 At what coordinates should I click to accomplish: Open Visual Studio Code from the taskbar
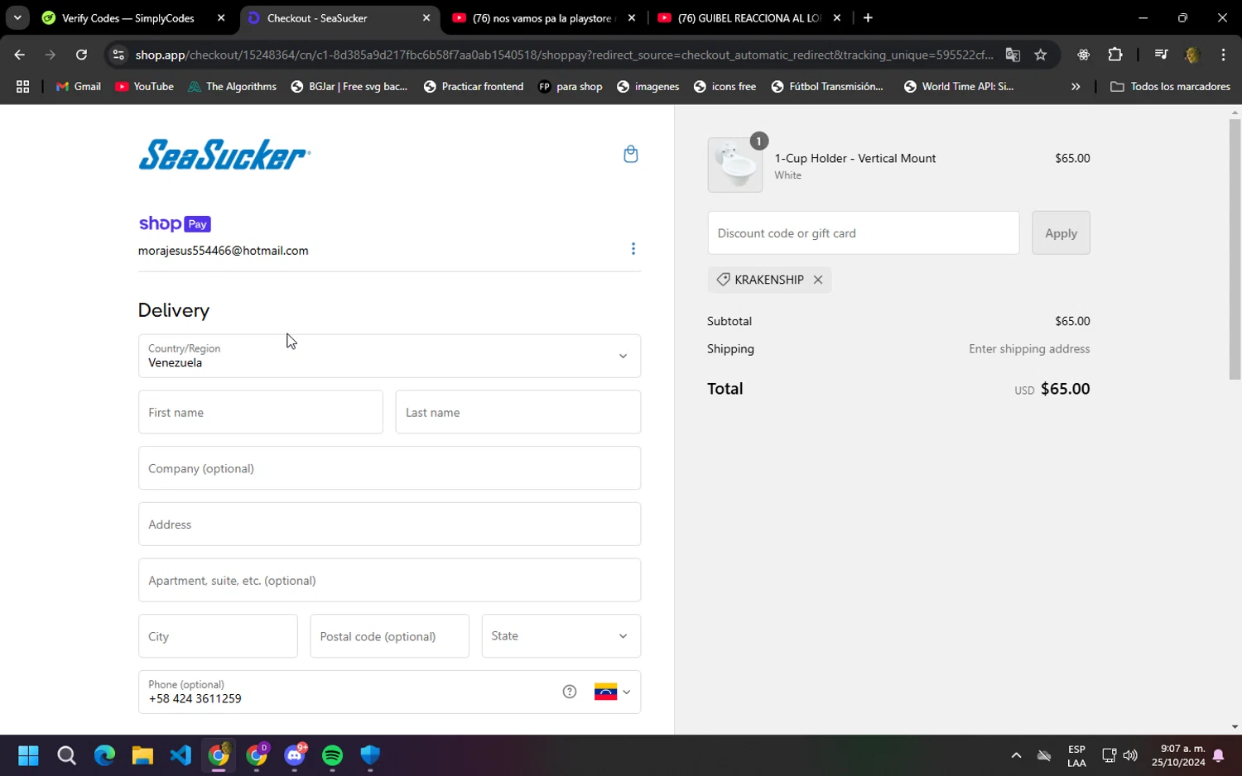(x=181, y=755)
